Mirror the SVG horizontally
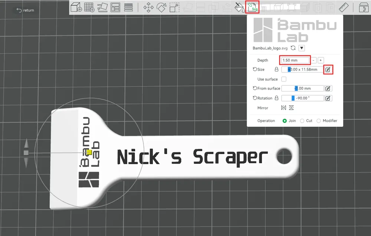Image resolution: width=371 pixels, height=236 pixels. tap(283, 108)
